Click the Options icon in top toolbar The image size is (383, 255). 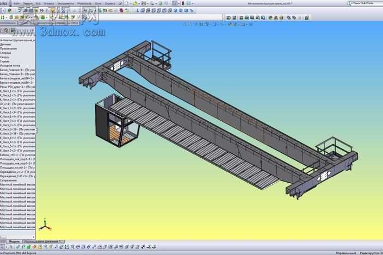(x=188, y=3)
